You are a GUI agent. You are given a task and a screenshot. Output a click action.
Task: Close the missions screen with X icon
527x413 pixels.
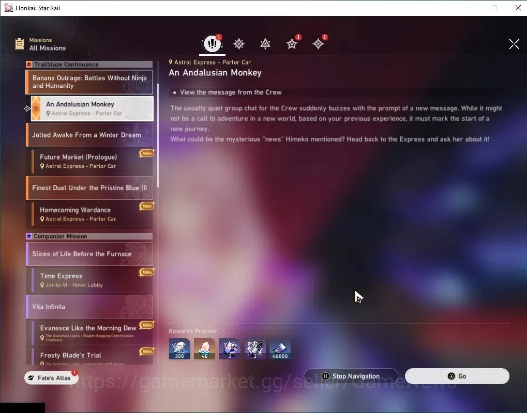514,44
